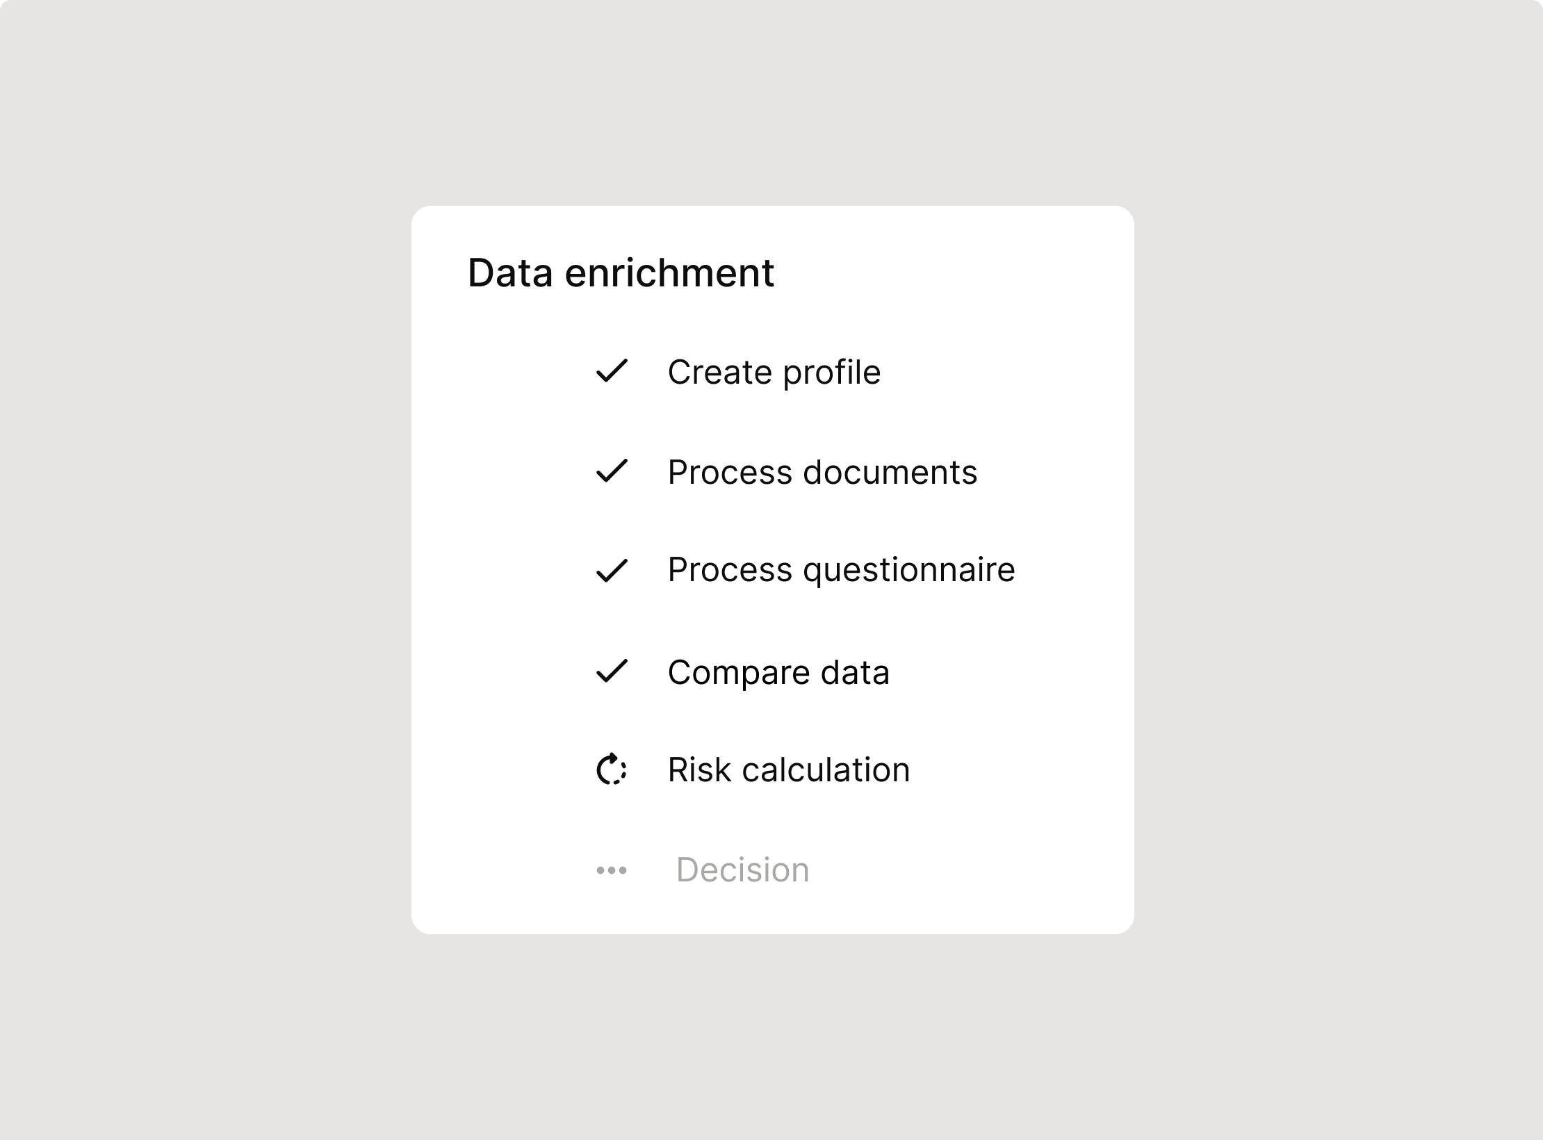
Task: Click the word questionnaire in the list
Action: (x=909, y=571)
